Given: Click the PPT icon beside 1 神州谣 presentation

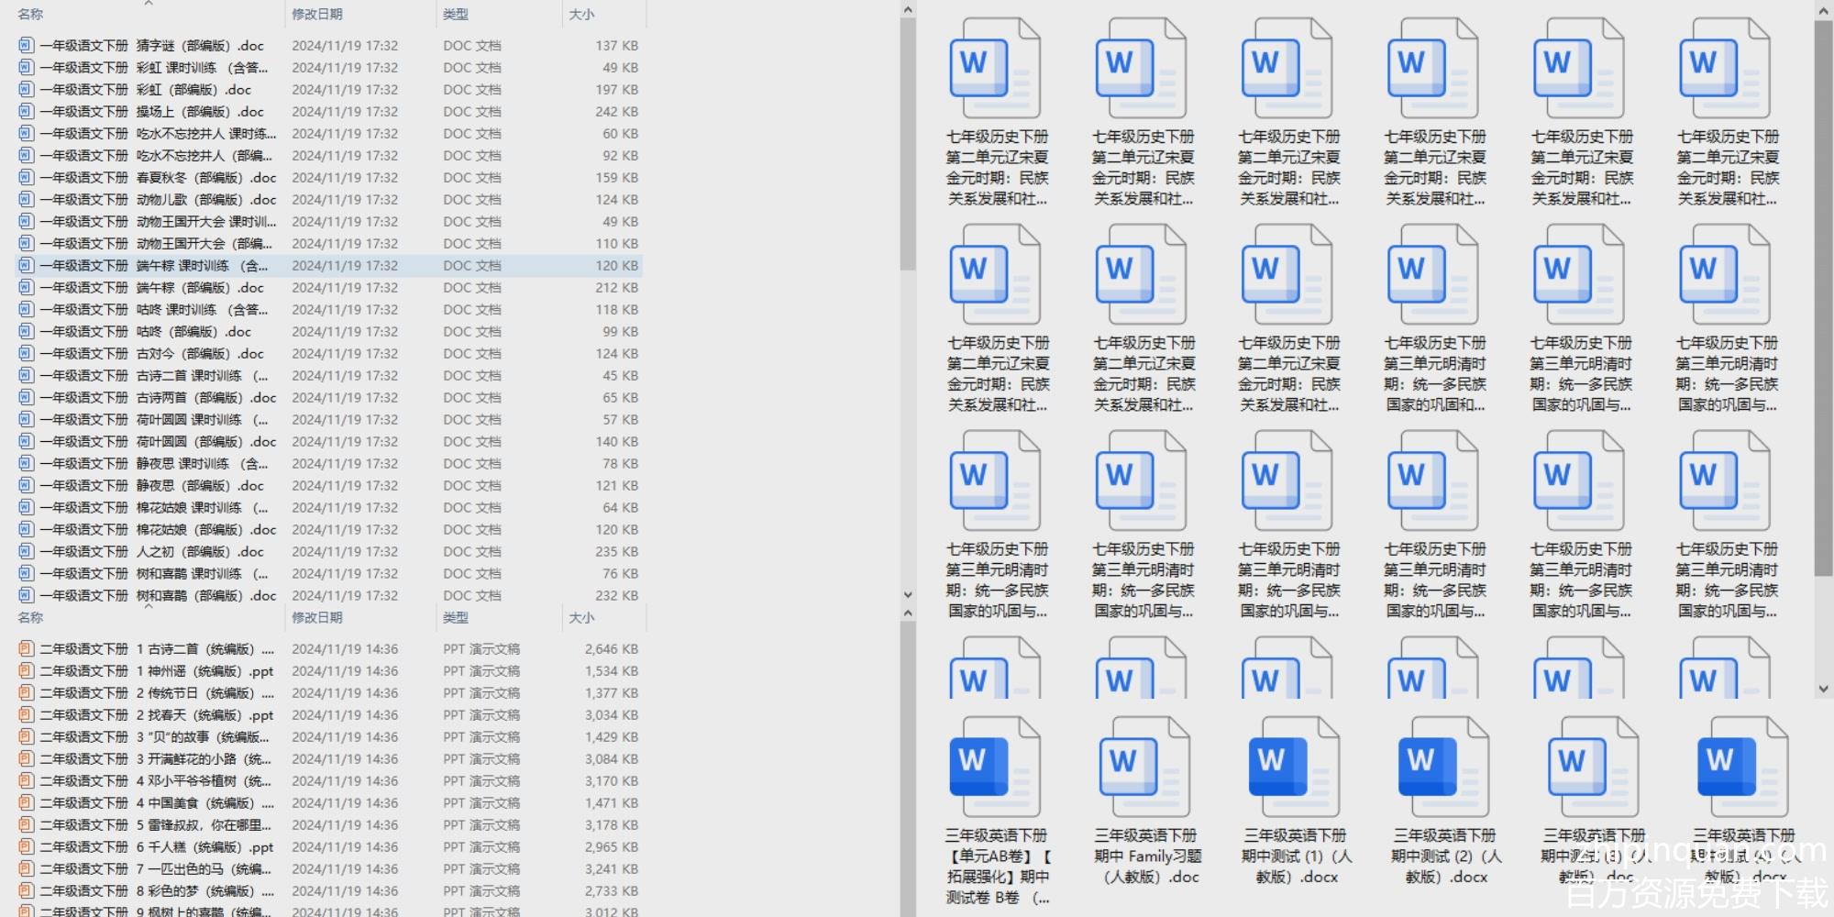Looking at the screenshot, I should (x=26, y=671).
